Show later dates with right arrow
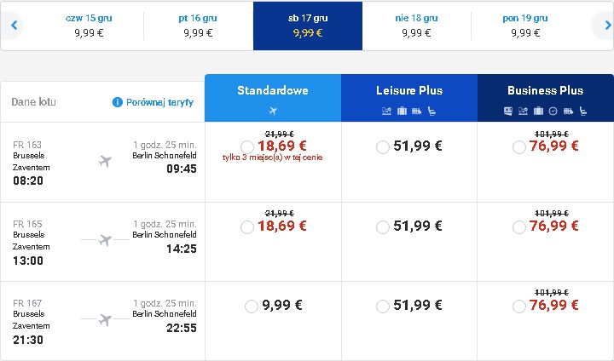The width and height of the screenshot is (614, 361). (x=607, y=26)
